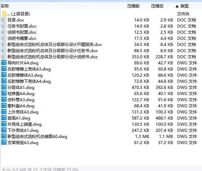
Task: Click the DWG icon beside 检修盖A4.dwg
Action: pyautogui.click(x=4, y=93)
